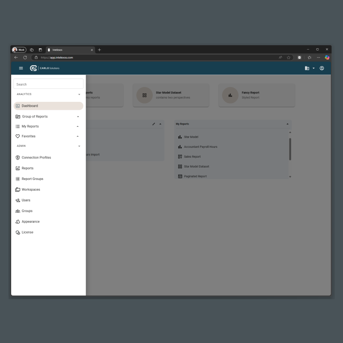Image resolution: width=343 pixels, height=343 pixels.
Task: Expand sidebar My Reports arrow
Action: pos(78,126)
